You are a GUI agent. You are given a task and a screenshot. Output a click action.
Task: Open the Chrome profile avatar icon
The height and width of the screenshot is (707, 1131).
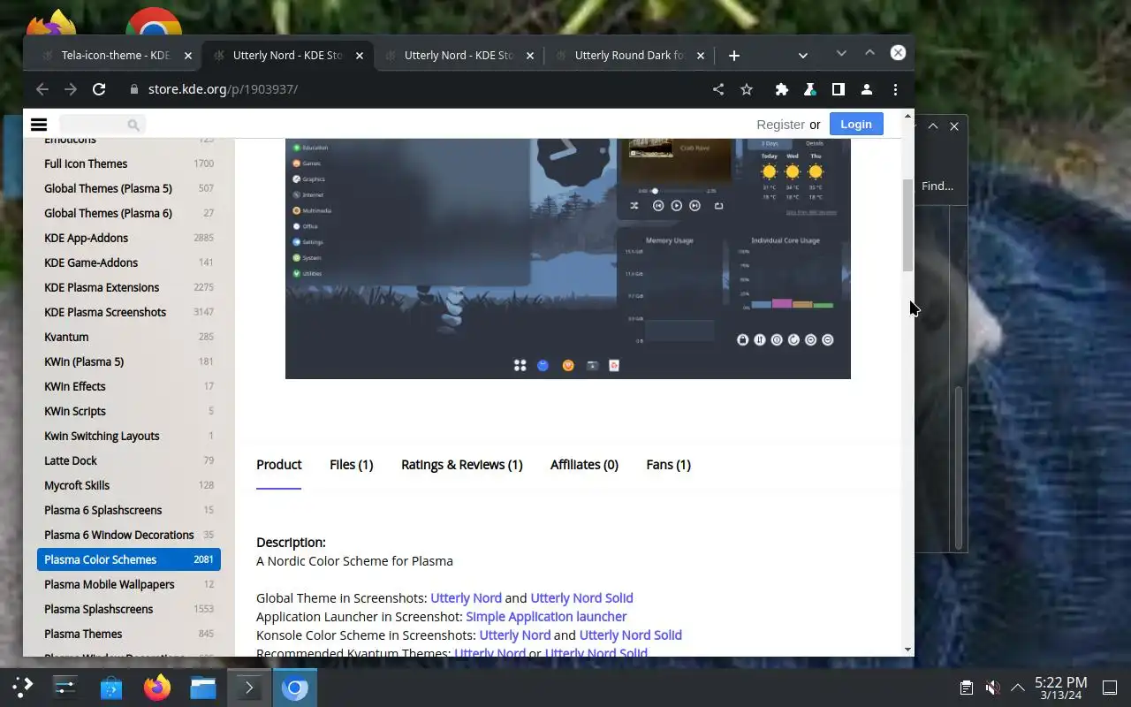click(x=867, y=89)
